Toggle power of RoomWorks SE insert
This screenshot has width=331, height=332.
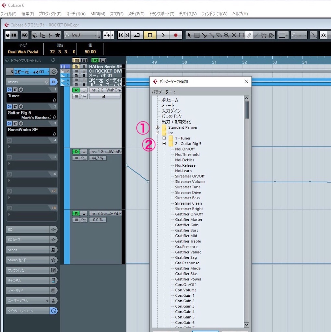coord(9,124)
